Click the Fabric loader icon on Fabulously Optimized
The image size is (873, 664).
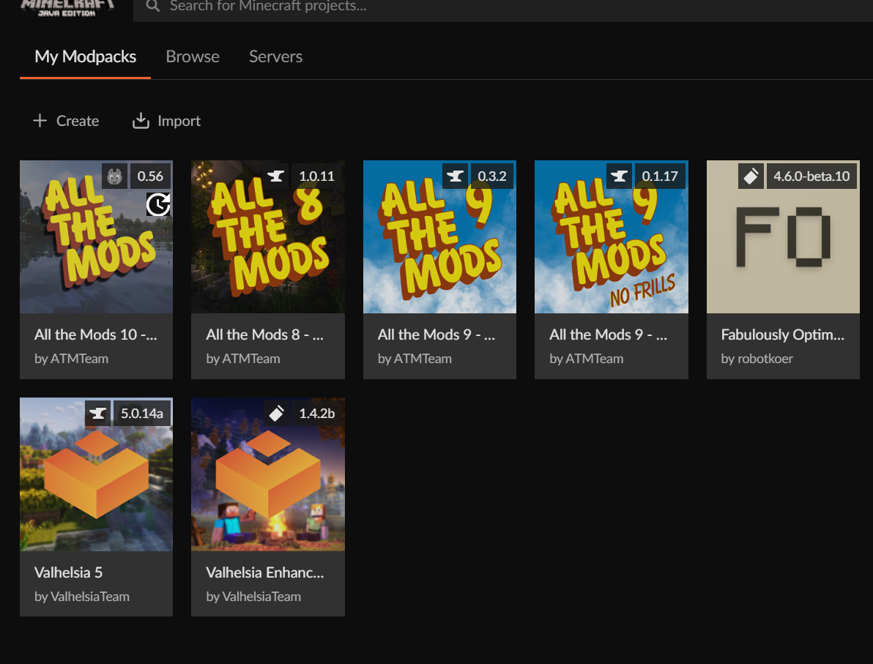751,176
